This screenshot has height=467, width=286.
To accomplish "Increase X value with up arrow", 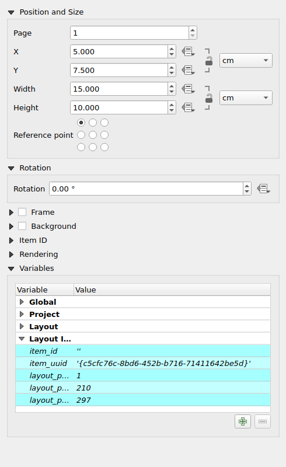I will (172, 48).
